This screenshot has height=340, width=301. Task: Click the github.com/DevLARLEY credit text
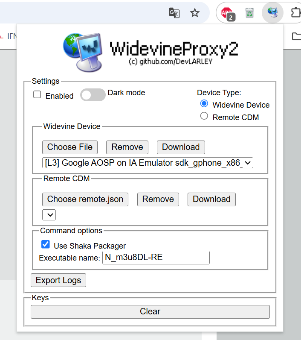pyautogui.click(x=171, y=62)
